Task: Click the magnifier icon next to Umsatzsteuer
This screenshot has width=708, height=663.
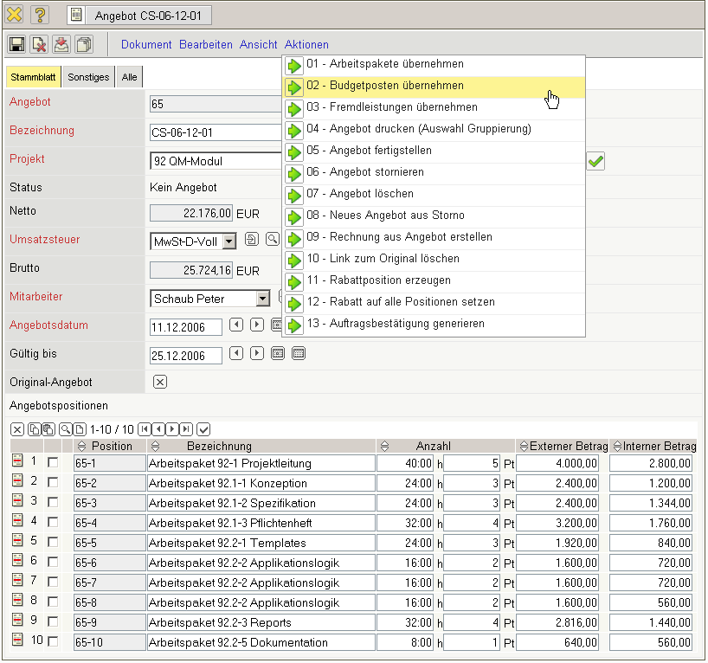Action: (x=272, y=240)
